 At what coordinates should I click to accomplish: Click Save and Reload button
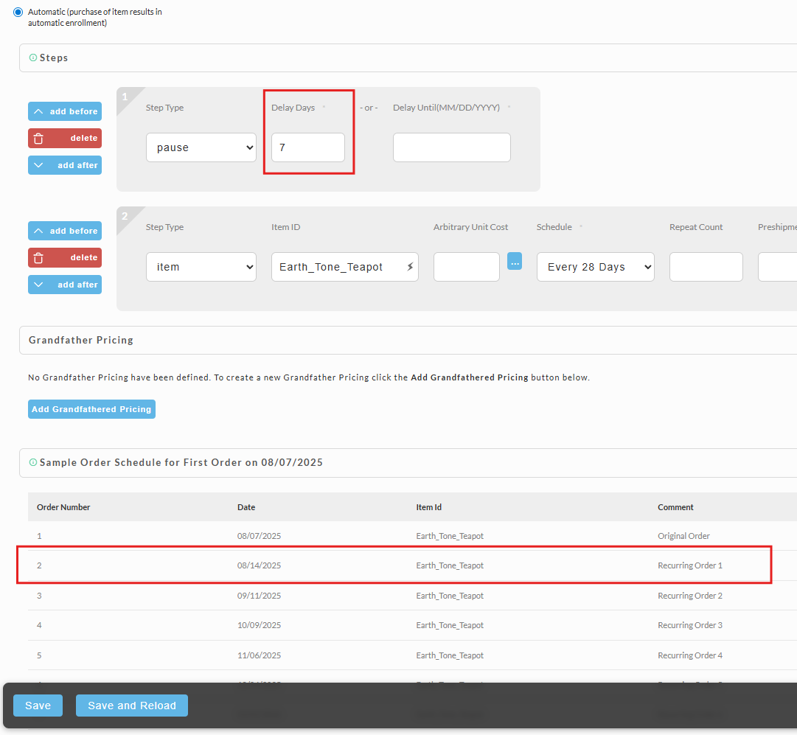tap(132, 706)
